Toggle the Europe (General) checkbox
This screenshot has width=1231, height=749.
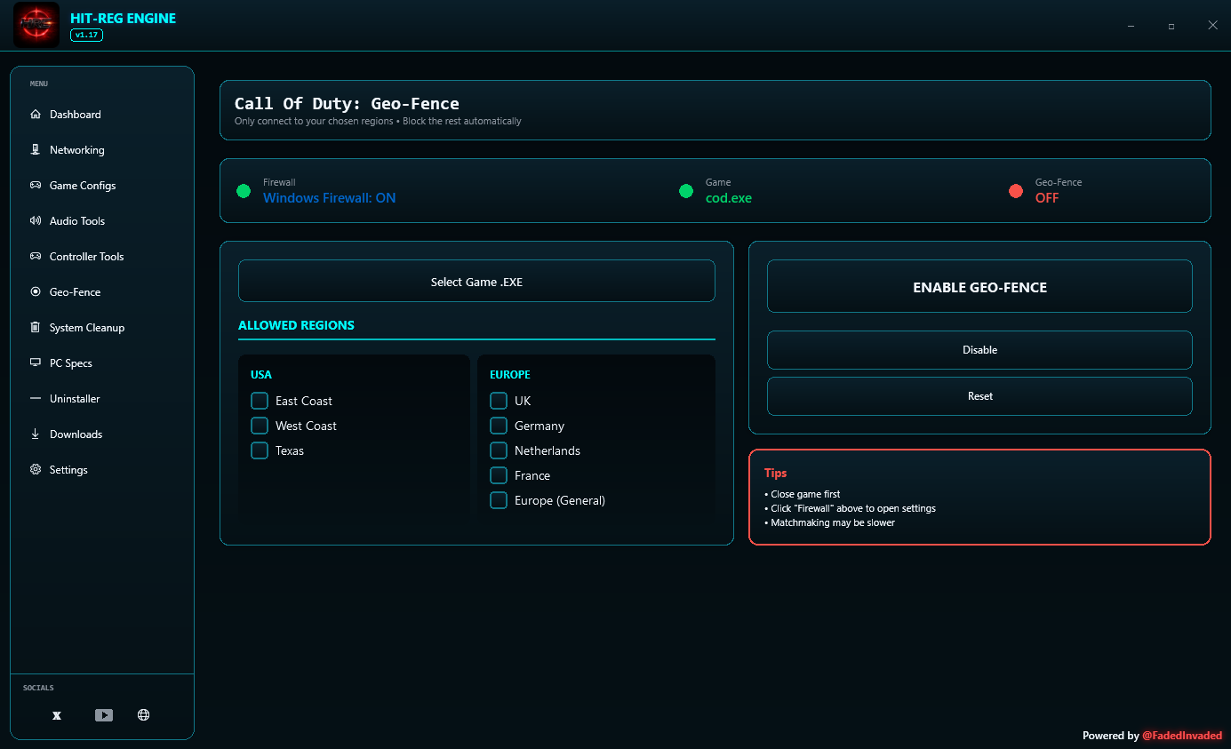(499, 500)
